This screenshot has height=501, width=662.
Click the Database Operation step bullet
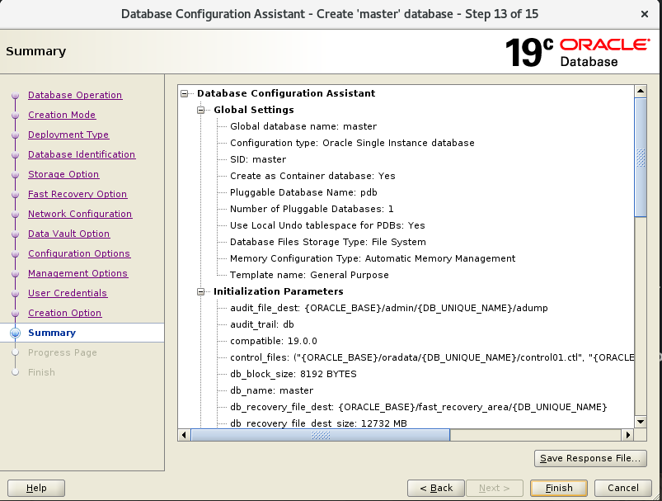[15, 96]
